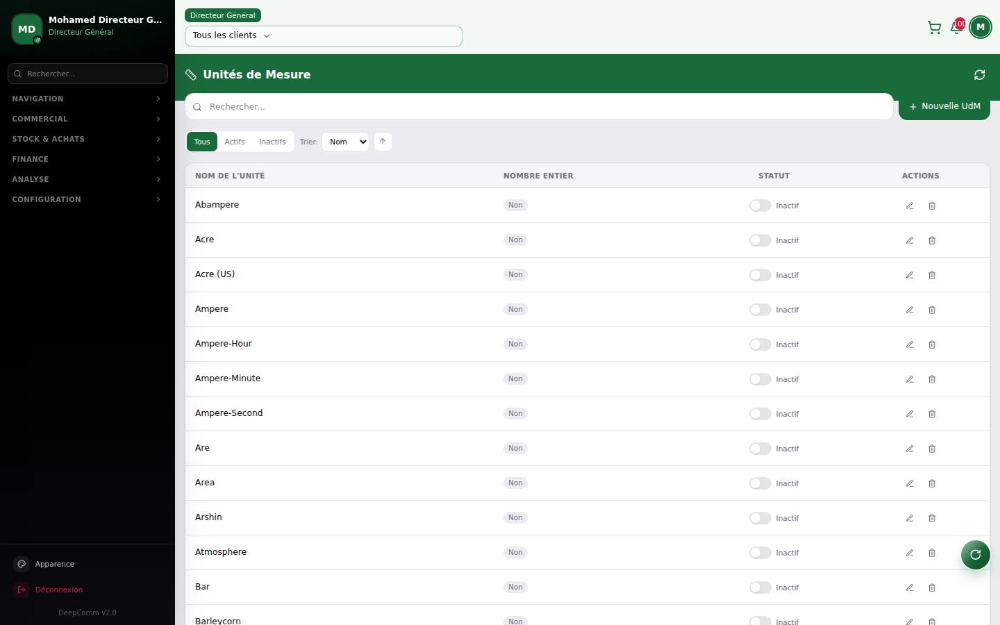Viewport: 1000px width, 625px height.
Task: Click the Nouvelle UdM button
Action: pyautogui.click(x=944, y=106)
